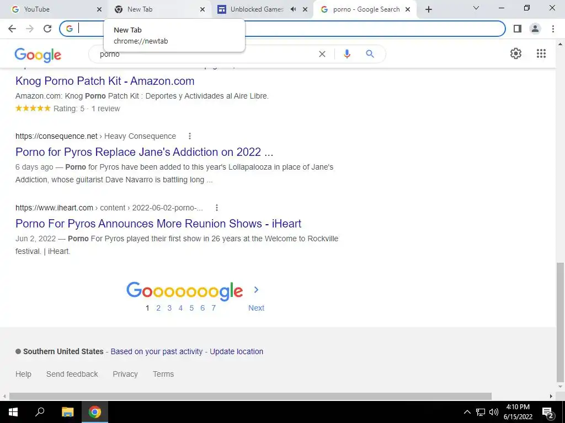The image size is (565, 423).
Task: Click the Google logo in the header
Action: point(38,55)
